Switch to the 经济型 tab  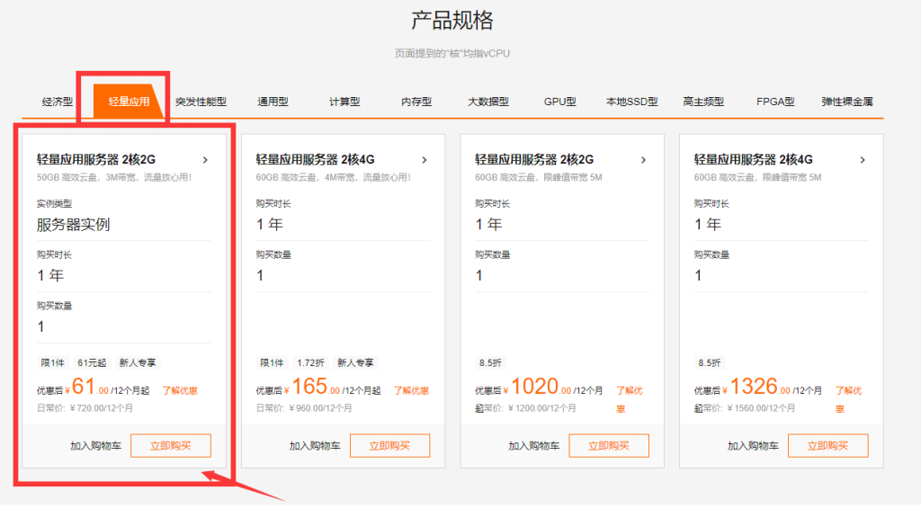click(x=58, y=102)
